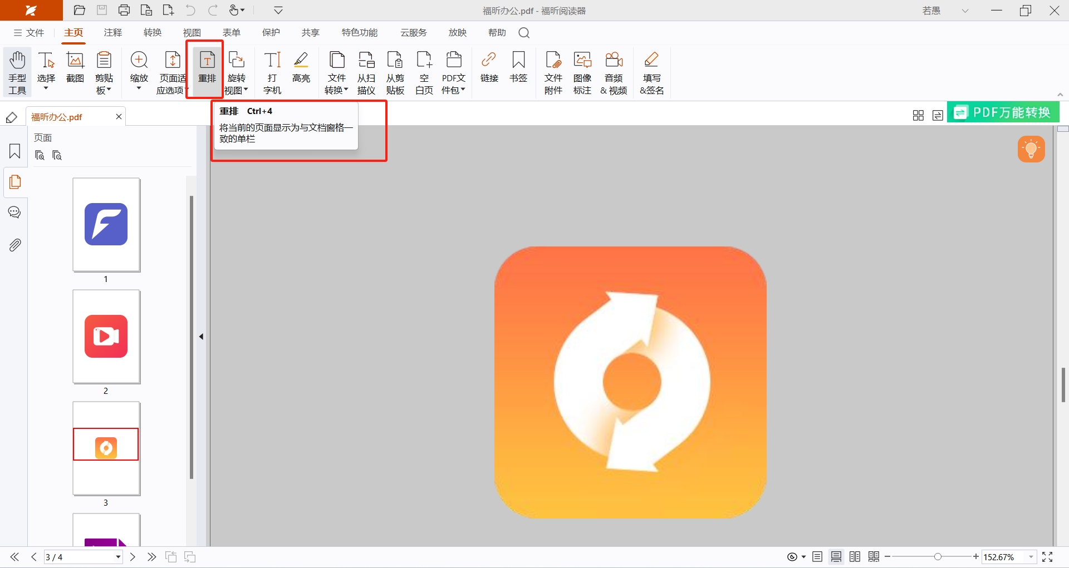Switch to the Protect (保护) tab
1069x568 pixels.
[x=271, y=33]
